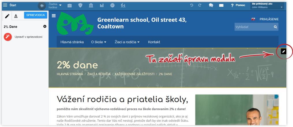Click the graduation cap lesson icon
Image resolution: width=293 pixels, height=127 pixels.
pos(42,5)
